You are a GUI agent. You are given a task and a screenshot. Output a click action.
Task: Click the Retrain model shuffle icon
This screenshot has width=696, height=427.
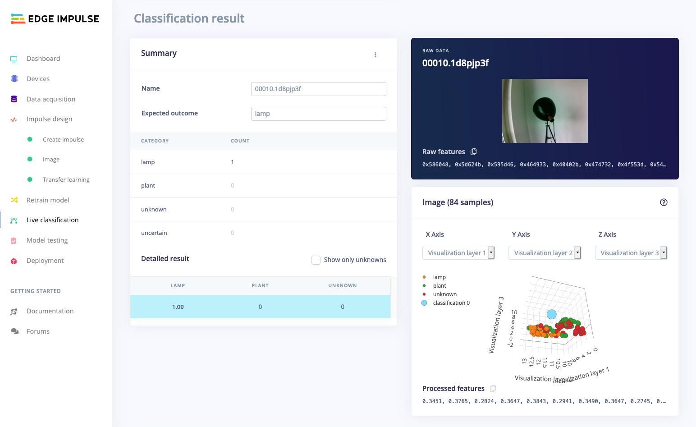[14, 200]
